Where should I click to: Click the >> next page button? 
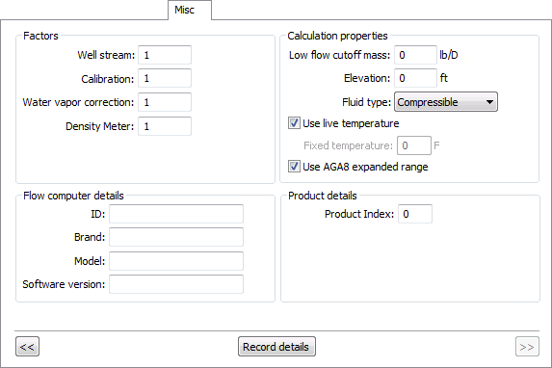(x=527, y=347)
